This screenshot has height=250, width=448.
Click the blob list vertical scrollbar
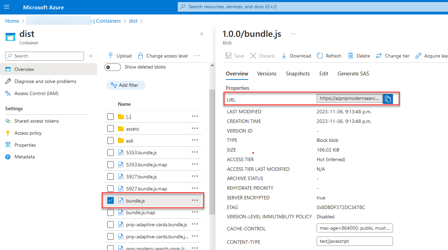212,152
